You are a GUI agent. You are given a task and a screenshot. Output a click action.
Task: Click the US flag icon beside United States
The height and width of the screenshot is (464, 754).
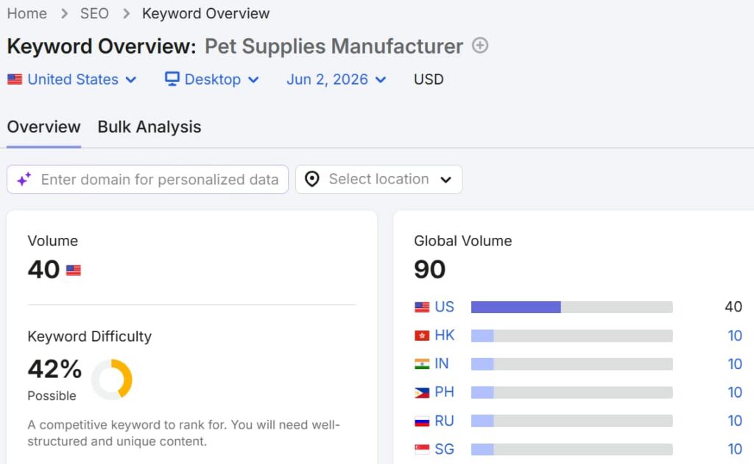tap(15, 80)
